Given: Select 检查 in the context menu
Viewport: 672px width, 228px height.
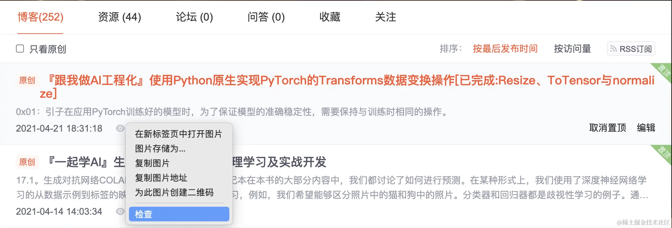Looking at the screenshot, I should click(x=179, y=214).
